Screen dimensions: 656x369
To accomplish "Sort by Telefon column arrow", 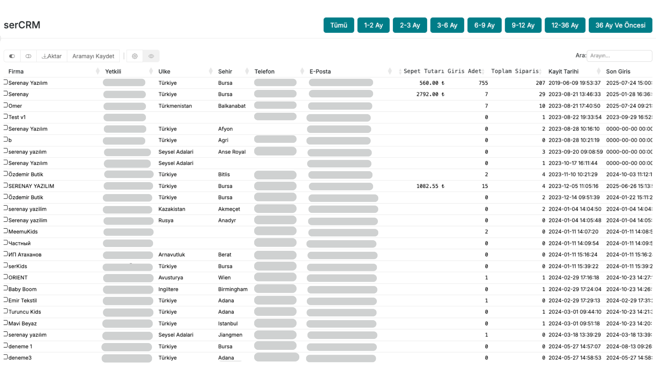I will (x=302, y=71).
